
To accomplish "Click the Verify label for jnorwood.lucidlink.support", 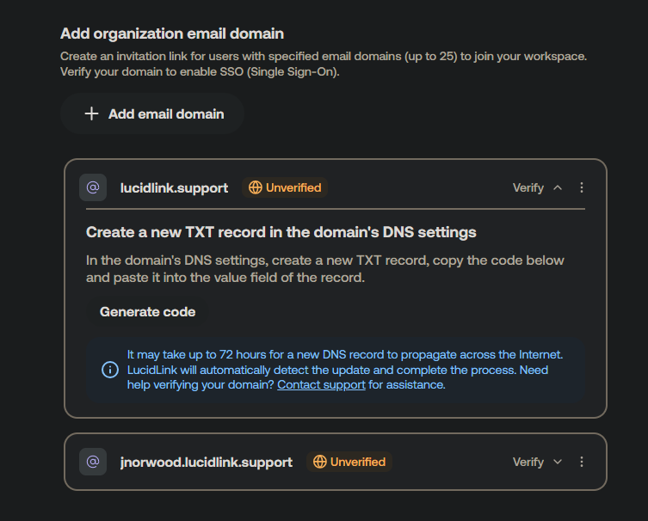I will (528, 462).
